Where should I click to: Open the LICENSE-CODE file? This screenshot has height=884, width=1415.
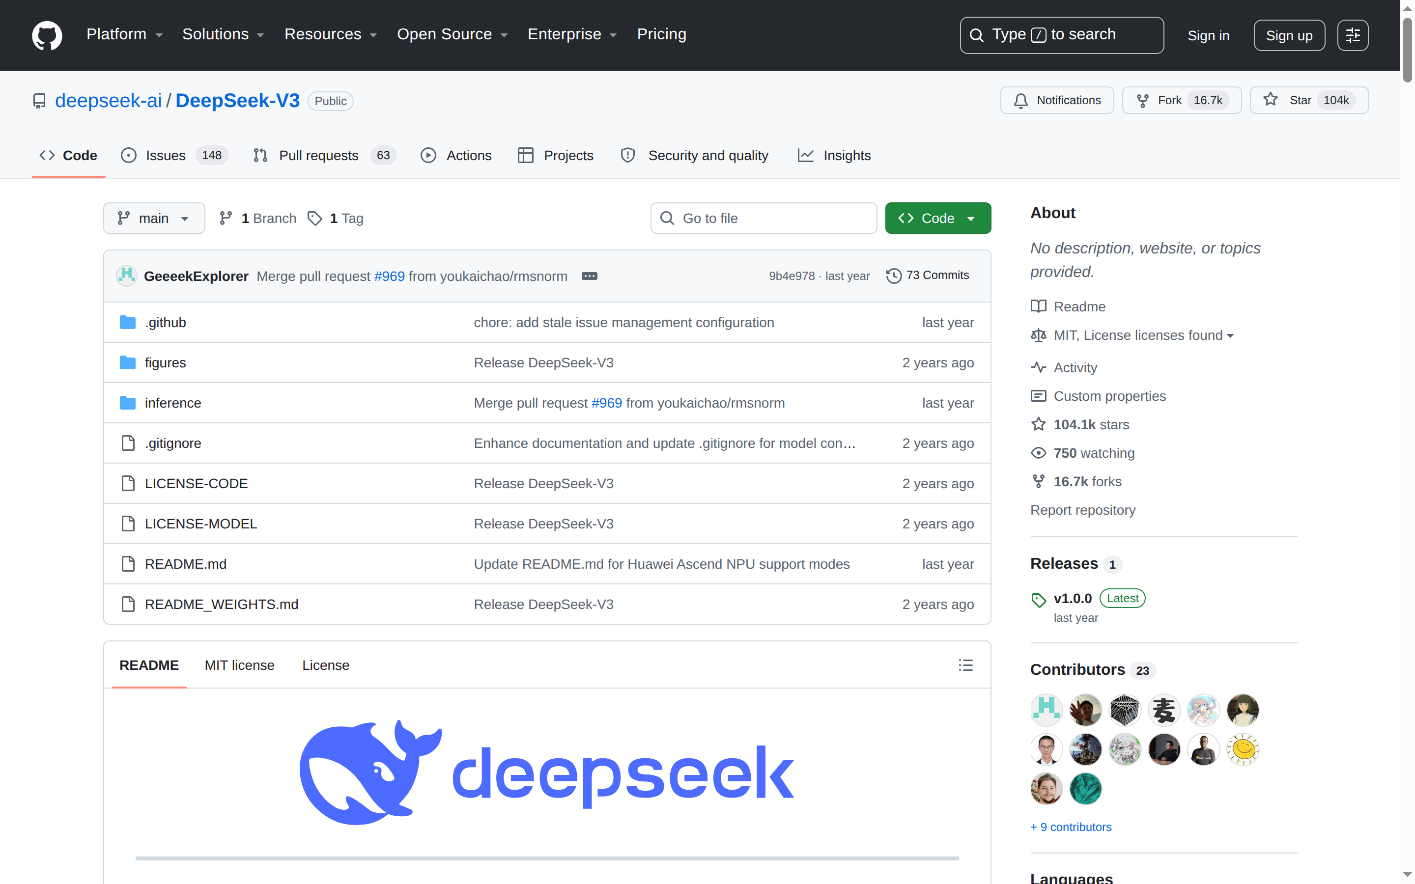point(196,484)
